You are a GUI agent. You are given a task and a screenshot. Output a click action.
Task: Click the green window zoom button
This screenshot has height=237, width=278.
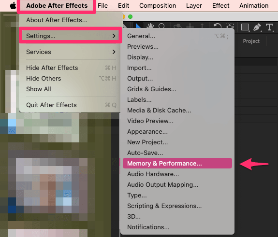click(131, 16)
